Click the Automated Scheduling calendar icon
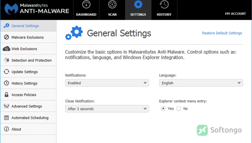 6,118
